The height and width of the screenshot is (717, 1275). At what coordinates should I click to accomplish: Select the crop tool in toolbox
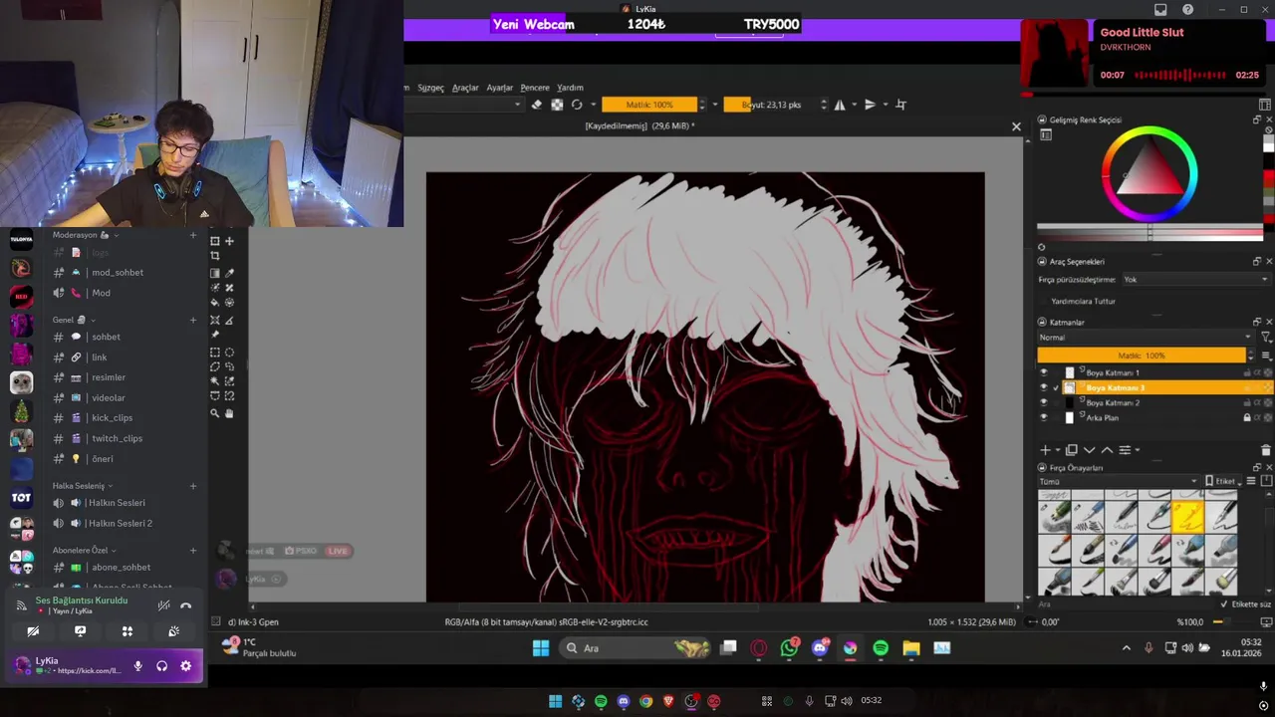pos(215,256)
